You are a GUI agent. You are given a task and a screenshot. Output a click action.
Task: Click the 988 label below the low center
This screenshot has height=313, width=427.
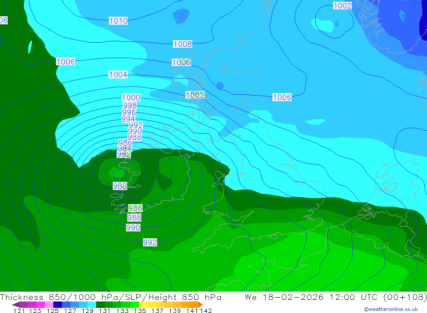[134, 217]
